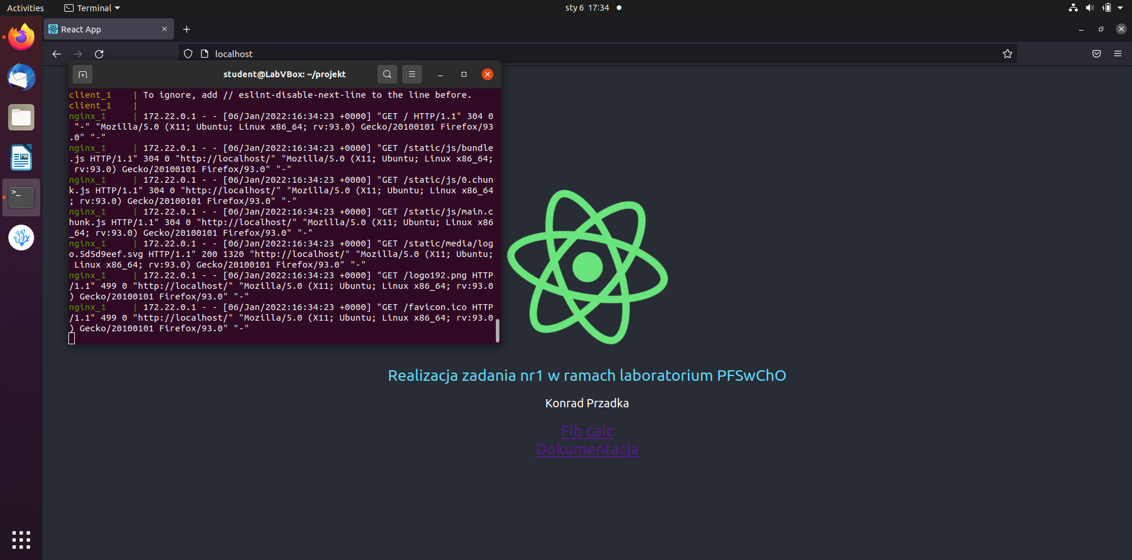This screenshot has width=1132, height=560.
Task: Close the React App tab
Action: click(x=164, y=29)
